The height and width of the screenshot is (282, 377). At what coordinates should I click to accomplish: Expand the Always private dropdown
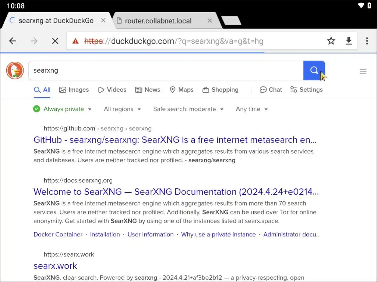pos(62,109)
